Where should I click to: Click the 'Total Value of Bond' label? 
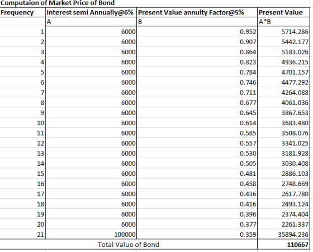click(x=129, y=244)
